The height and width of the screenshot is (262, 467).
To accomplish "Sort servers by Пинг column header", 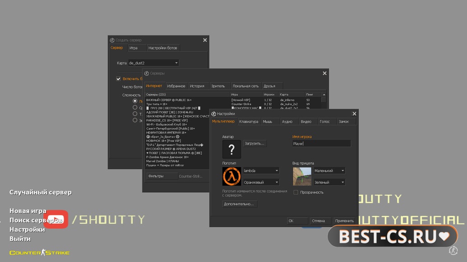I will (313, 95).
